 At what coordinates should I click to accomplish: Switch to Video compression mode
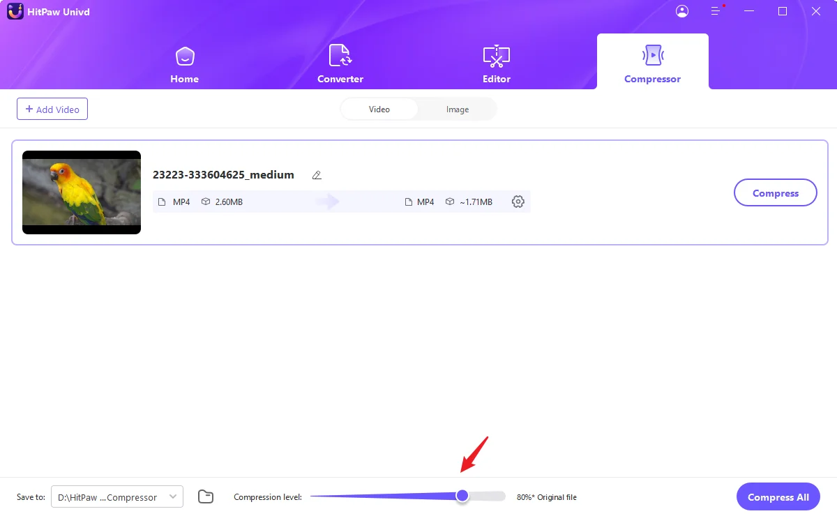379,109
